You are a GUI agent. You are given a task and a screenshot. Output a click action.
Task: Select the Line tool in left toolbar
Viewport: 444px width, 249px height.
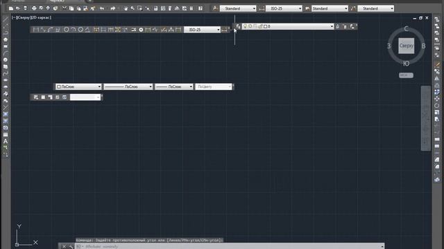tap(6, 19)
